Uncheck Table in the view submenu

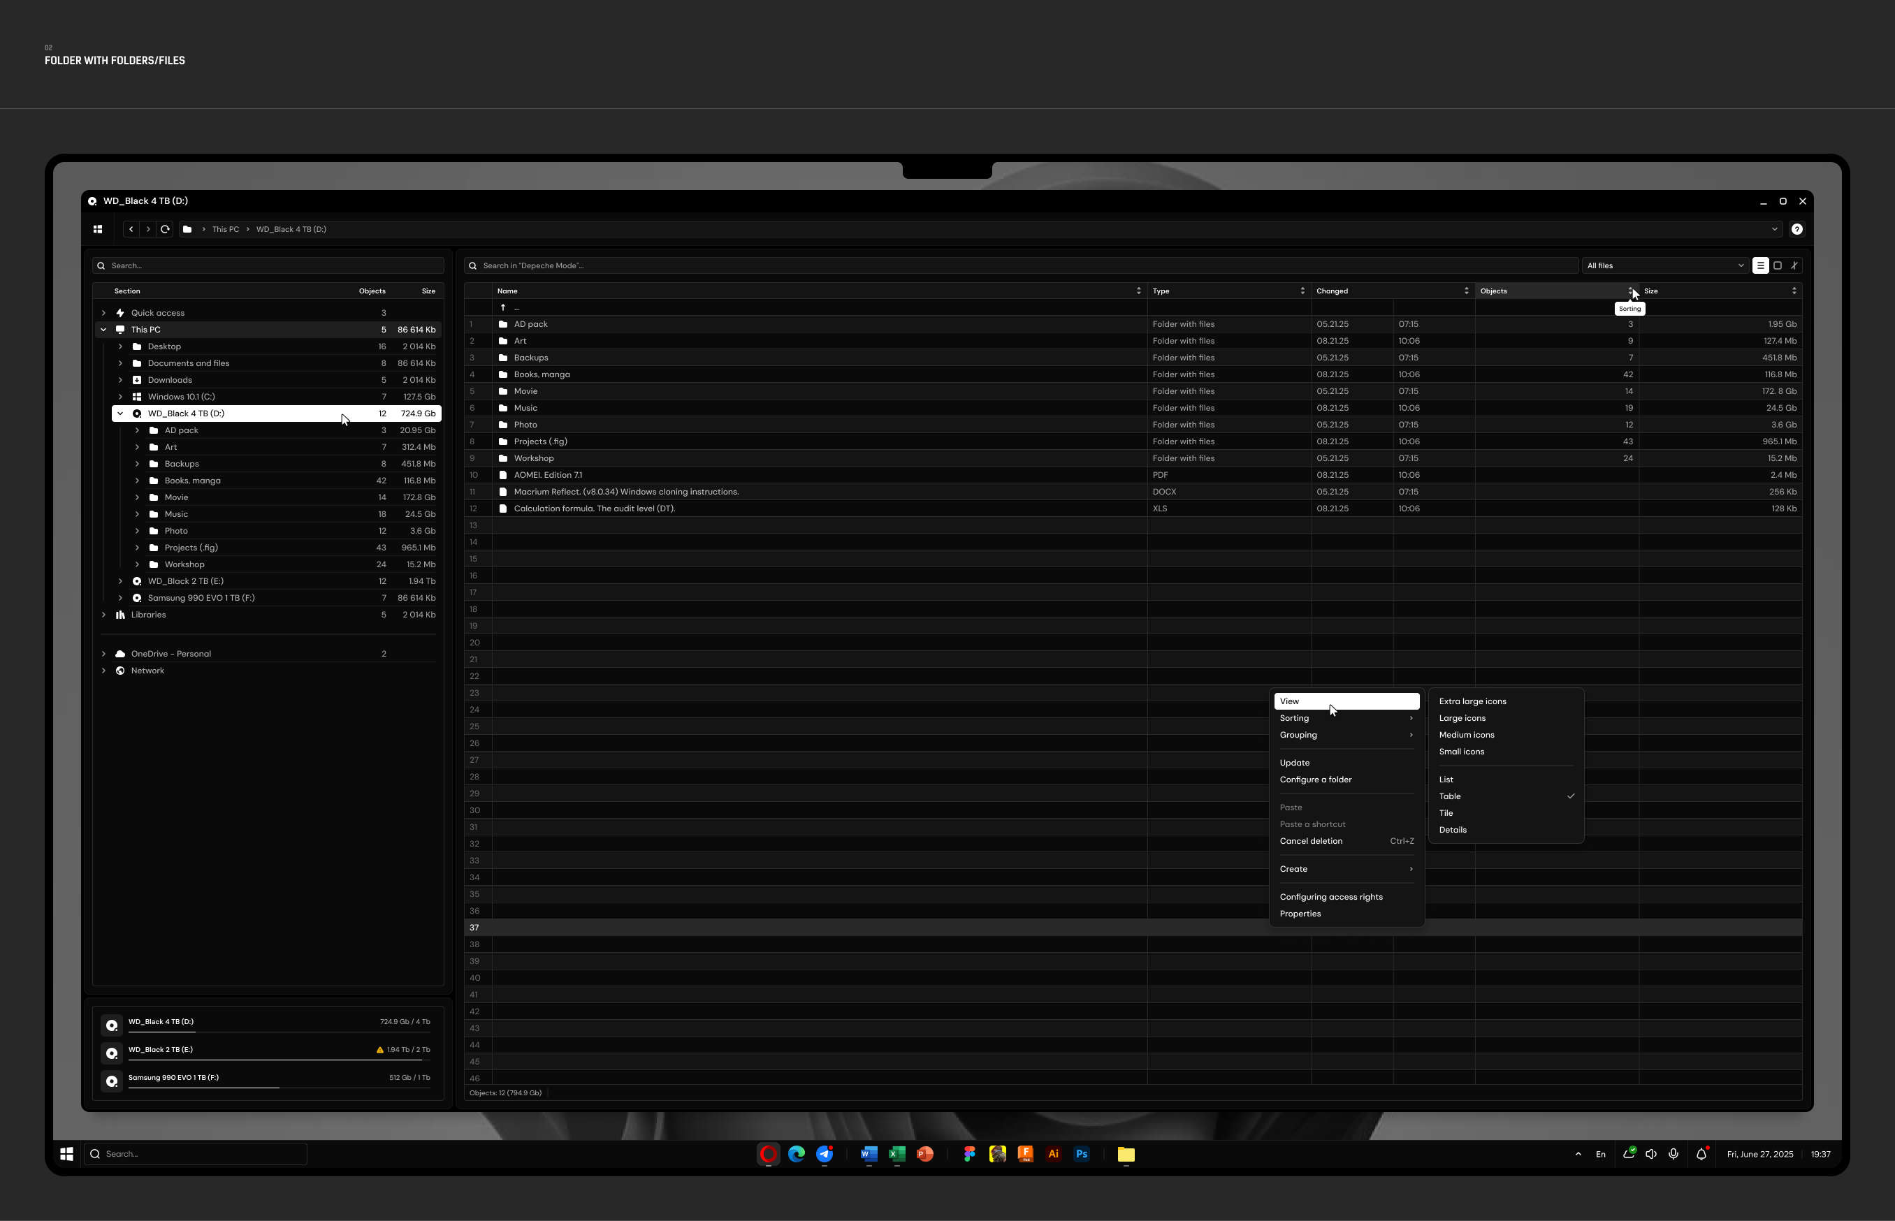1450,796
